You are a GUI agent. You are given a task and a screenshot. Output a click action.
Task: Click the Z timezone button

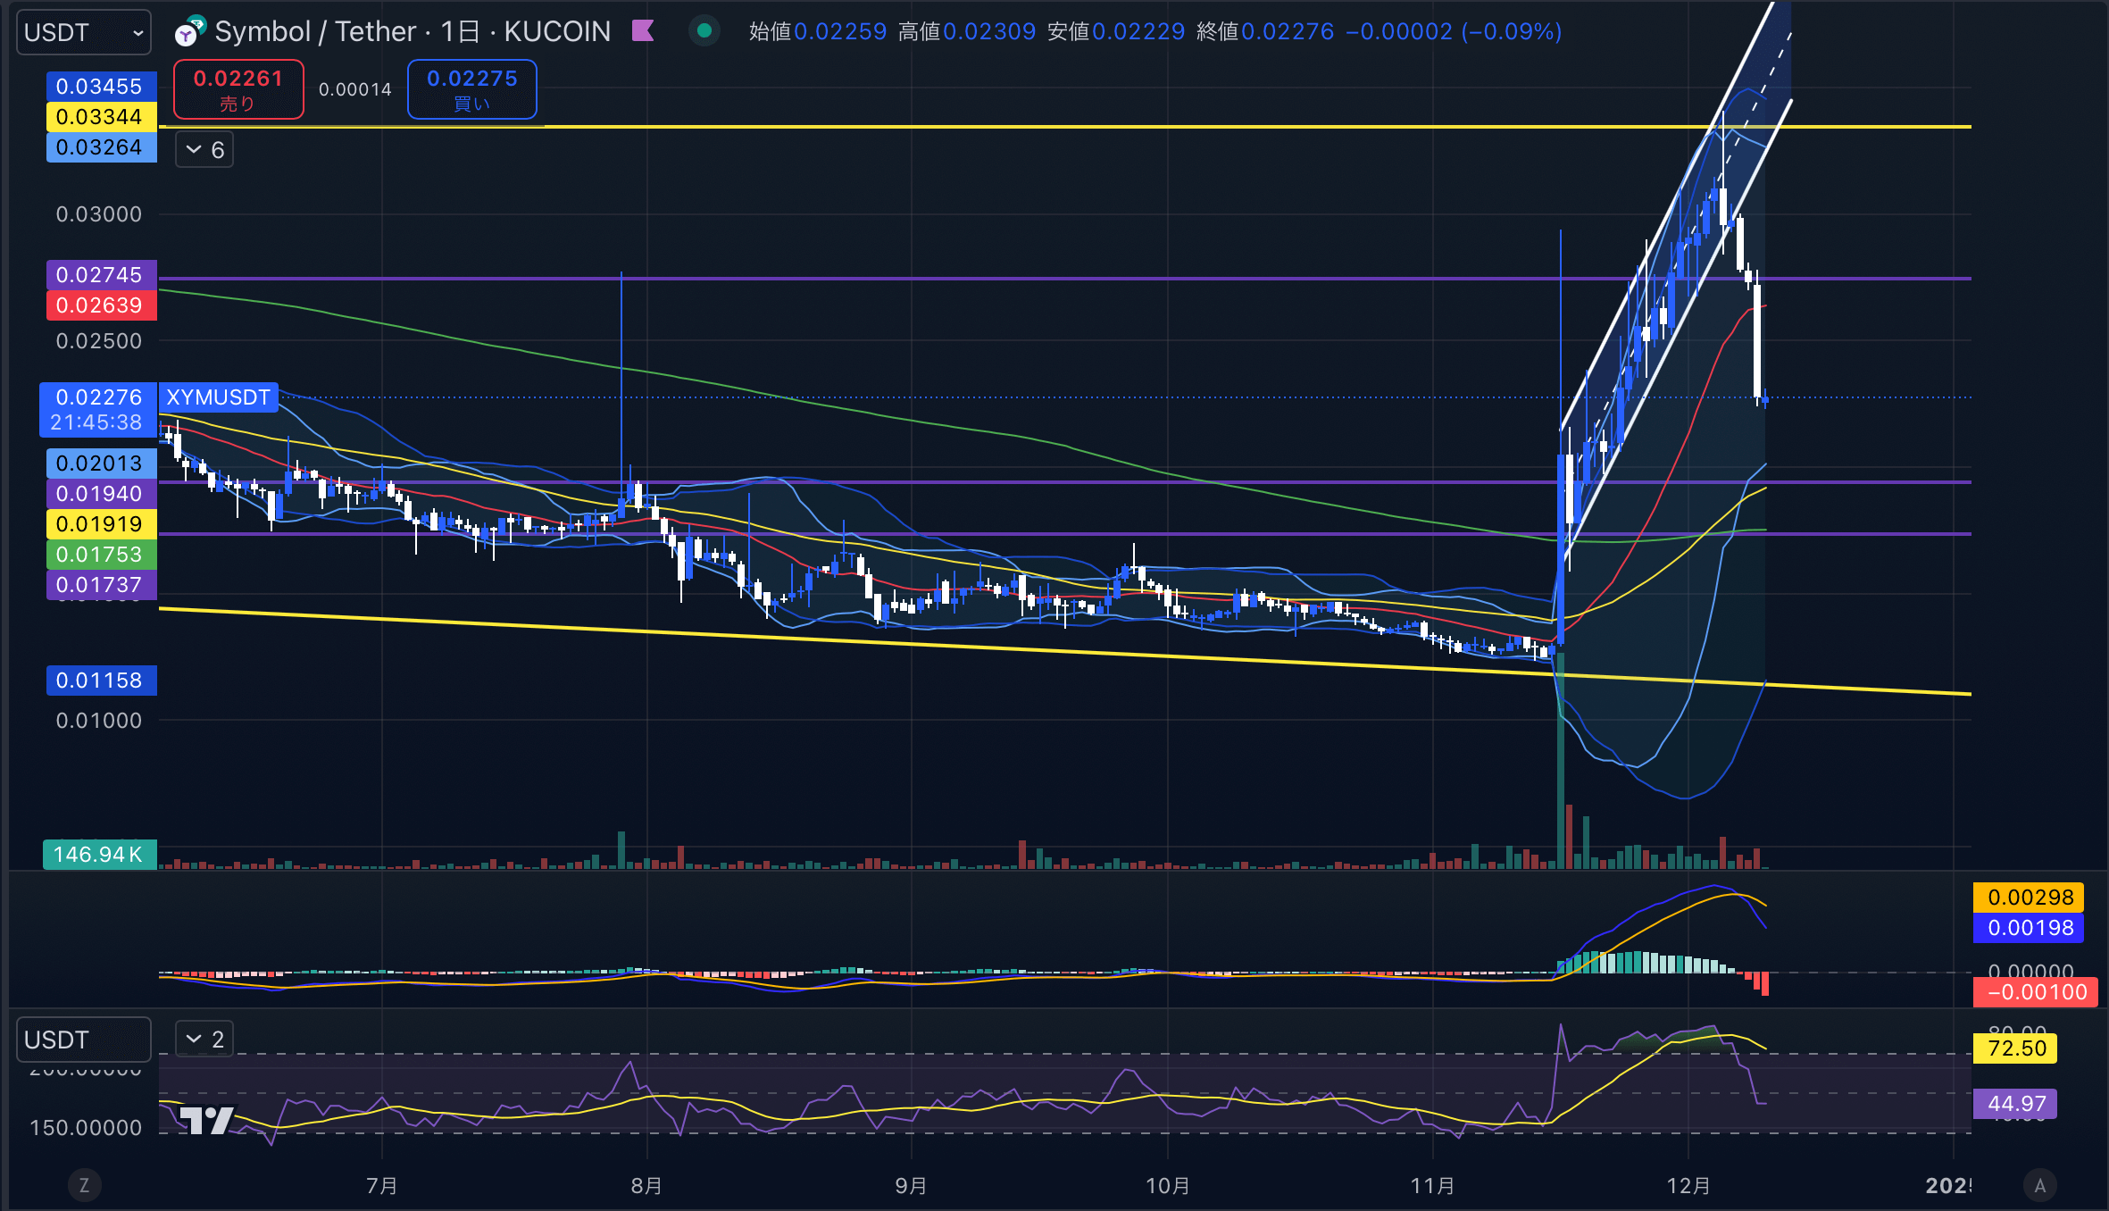[x=84, y=1186]
